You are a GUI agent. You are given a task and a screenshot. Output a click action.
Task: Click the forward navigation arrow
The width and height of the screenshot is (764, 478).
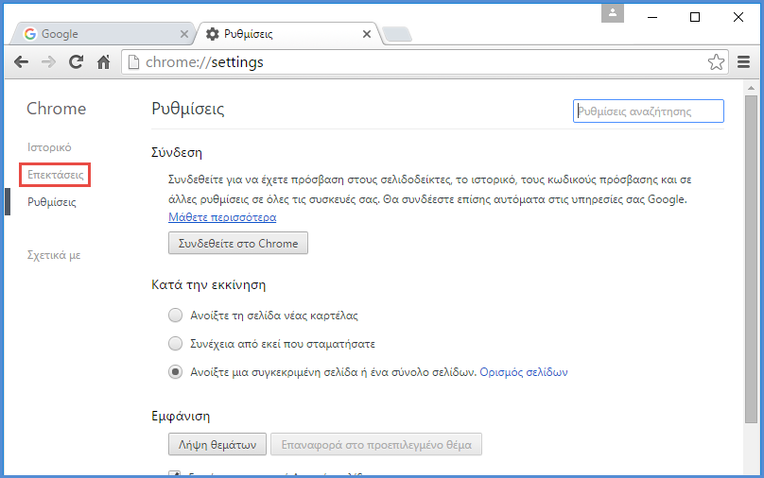pos(48,61)
